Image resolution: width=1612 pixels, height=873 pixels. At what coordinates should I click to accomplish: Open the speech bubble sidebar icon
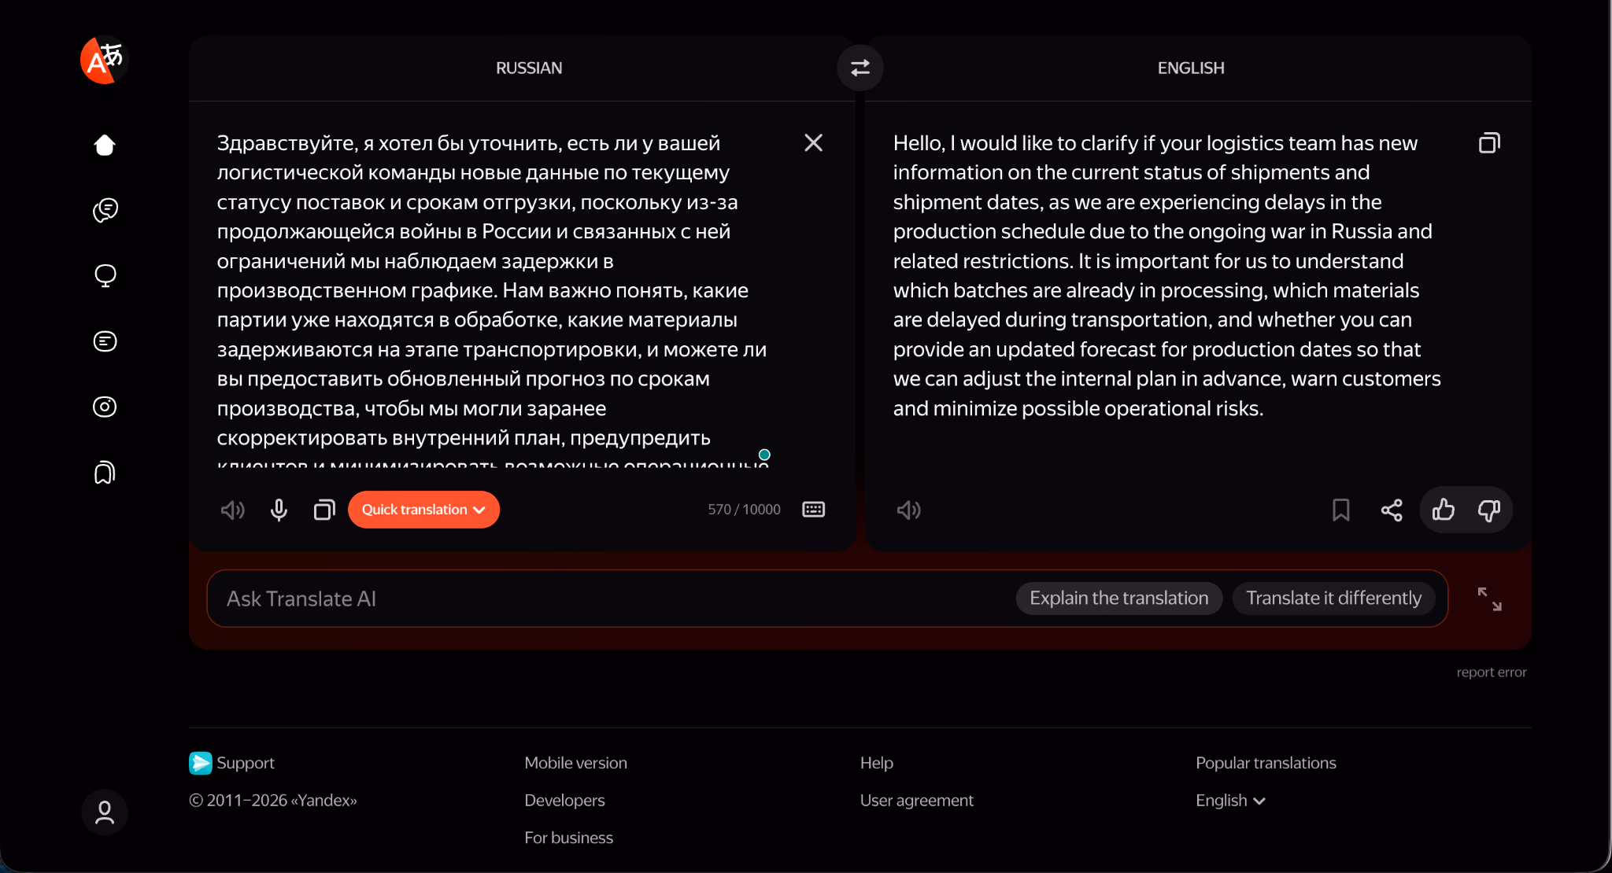coord(105,275)
